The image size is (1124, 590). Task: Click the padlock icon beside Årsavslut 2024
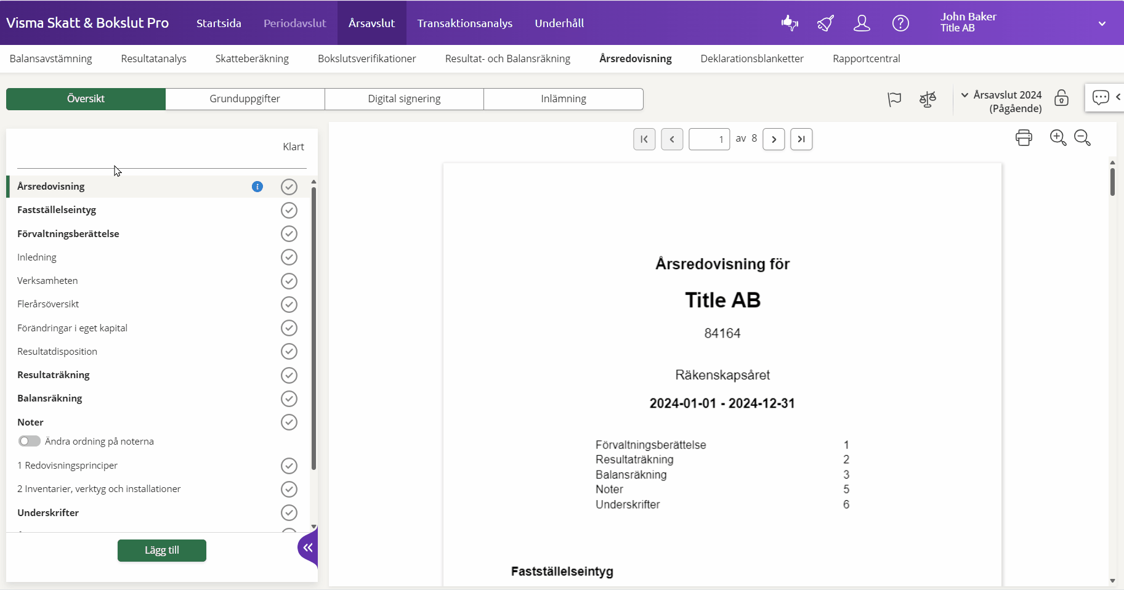click(x=1061, y=99)
